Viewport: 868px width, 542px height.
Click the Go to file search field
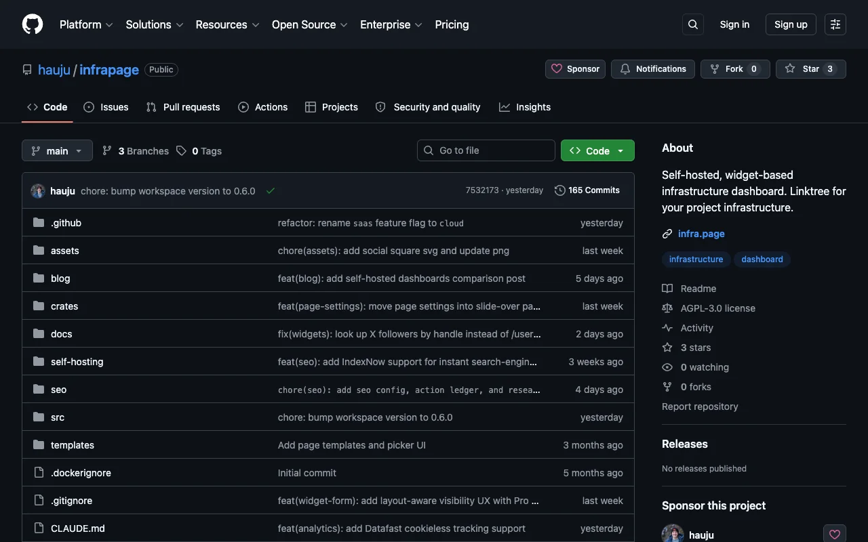pos(486,150)
